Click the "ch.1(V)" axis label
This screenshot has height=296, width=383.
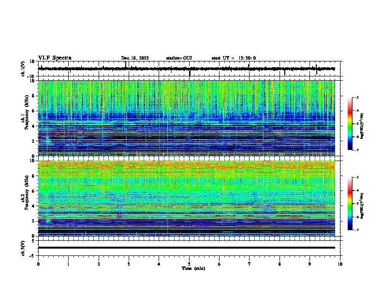tap(23, 69)
